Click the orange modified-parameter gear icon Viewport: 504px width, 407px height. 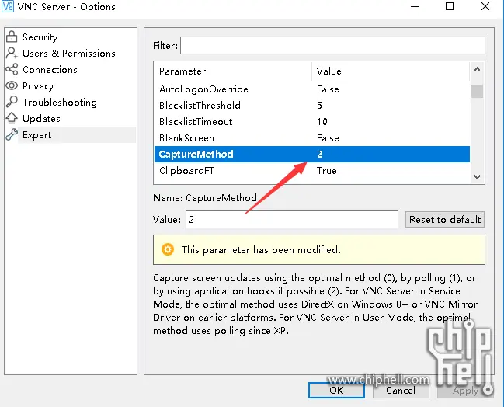pos(168,249)
